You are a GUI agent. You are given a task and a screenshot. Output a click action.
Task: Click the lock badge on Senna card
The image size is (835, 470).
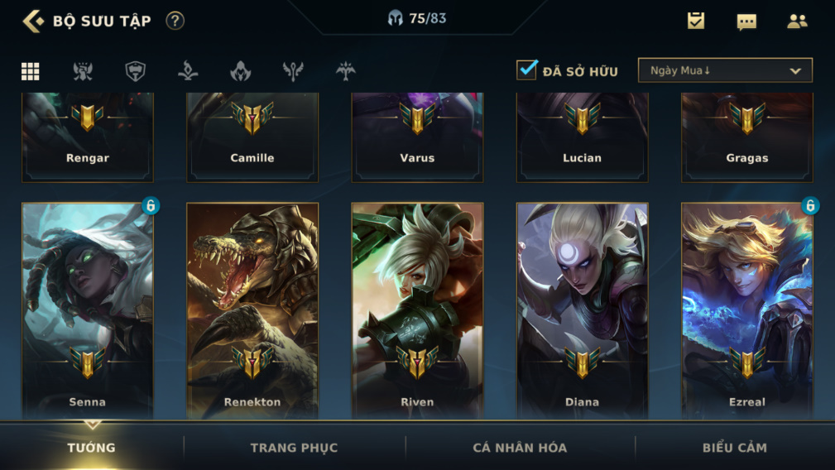tap(150, 205)
